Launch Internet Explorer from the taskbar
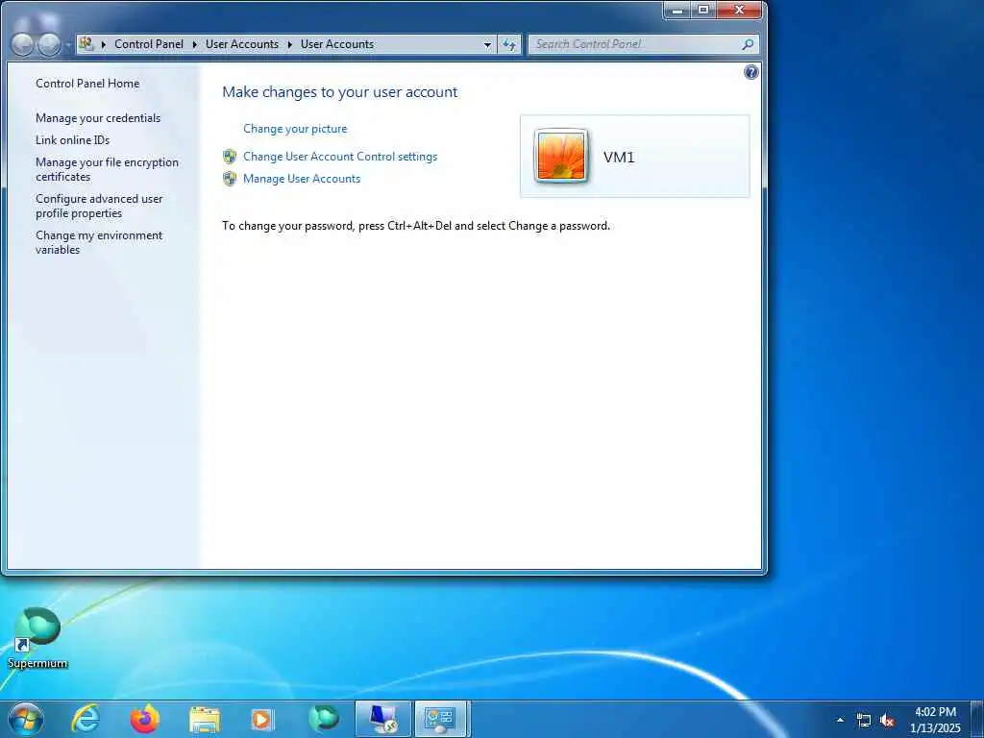The height and width of the screenshot is (738, 984). coord(86,719)
